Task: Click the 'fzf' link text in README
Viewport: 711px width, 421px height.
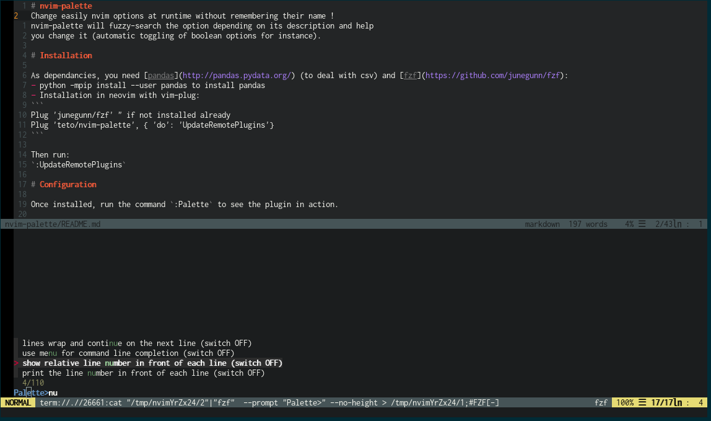Action: point(410,76)
